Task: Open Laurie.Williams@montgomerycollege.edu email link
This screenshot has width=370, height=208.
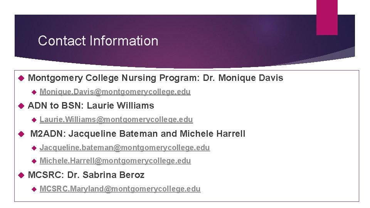Action: (x=116, y=119)
